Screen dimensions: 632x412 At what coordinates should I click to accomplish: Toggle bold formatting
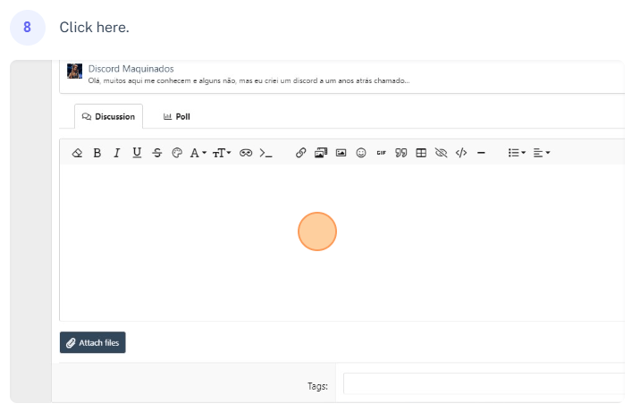click(x=97, y=153)
